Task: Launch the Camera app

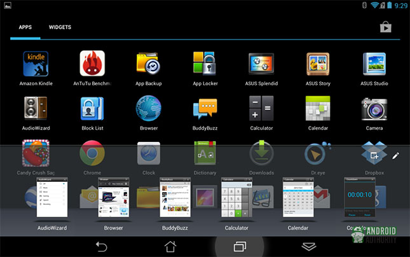Action: [x=374, y=109]
